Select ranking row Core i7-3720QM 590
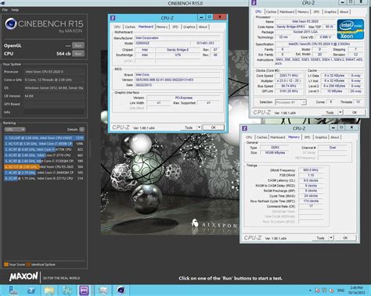Image resolution: width=371 pixels, height=296 pixels. (x=44, y=161)
